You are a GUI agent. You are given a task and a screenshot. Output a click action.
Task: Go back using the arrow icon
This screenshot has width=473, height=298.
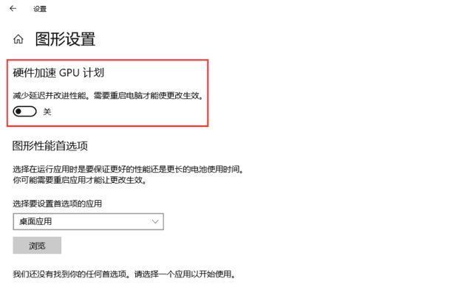pyautogui.click(x=13, y=9)
